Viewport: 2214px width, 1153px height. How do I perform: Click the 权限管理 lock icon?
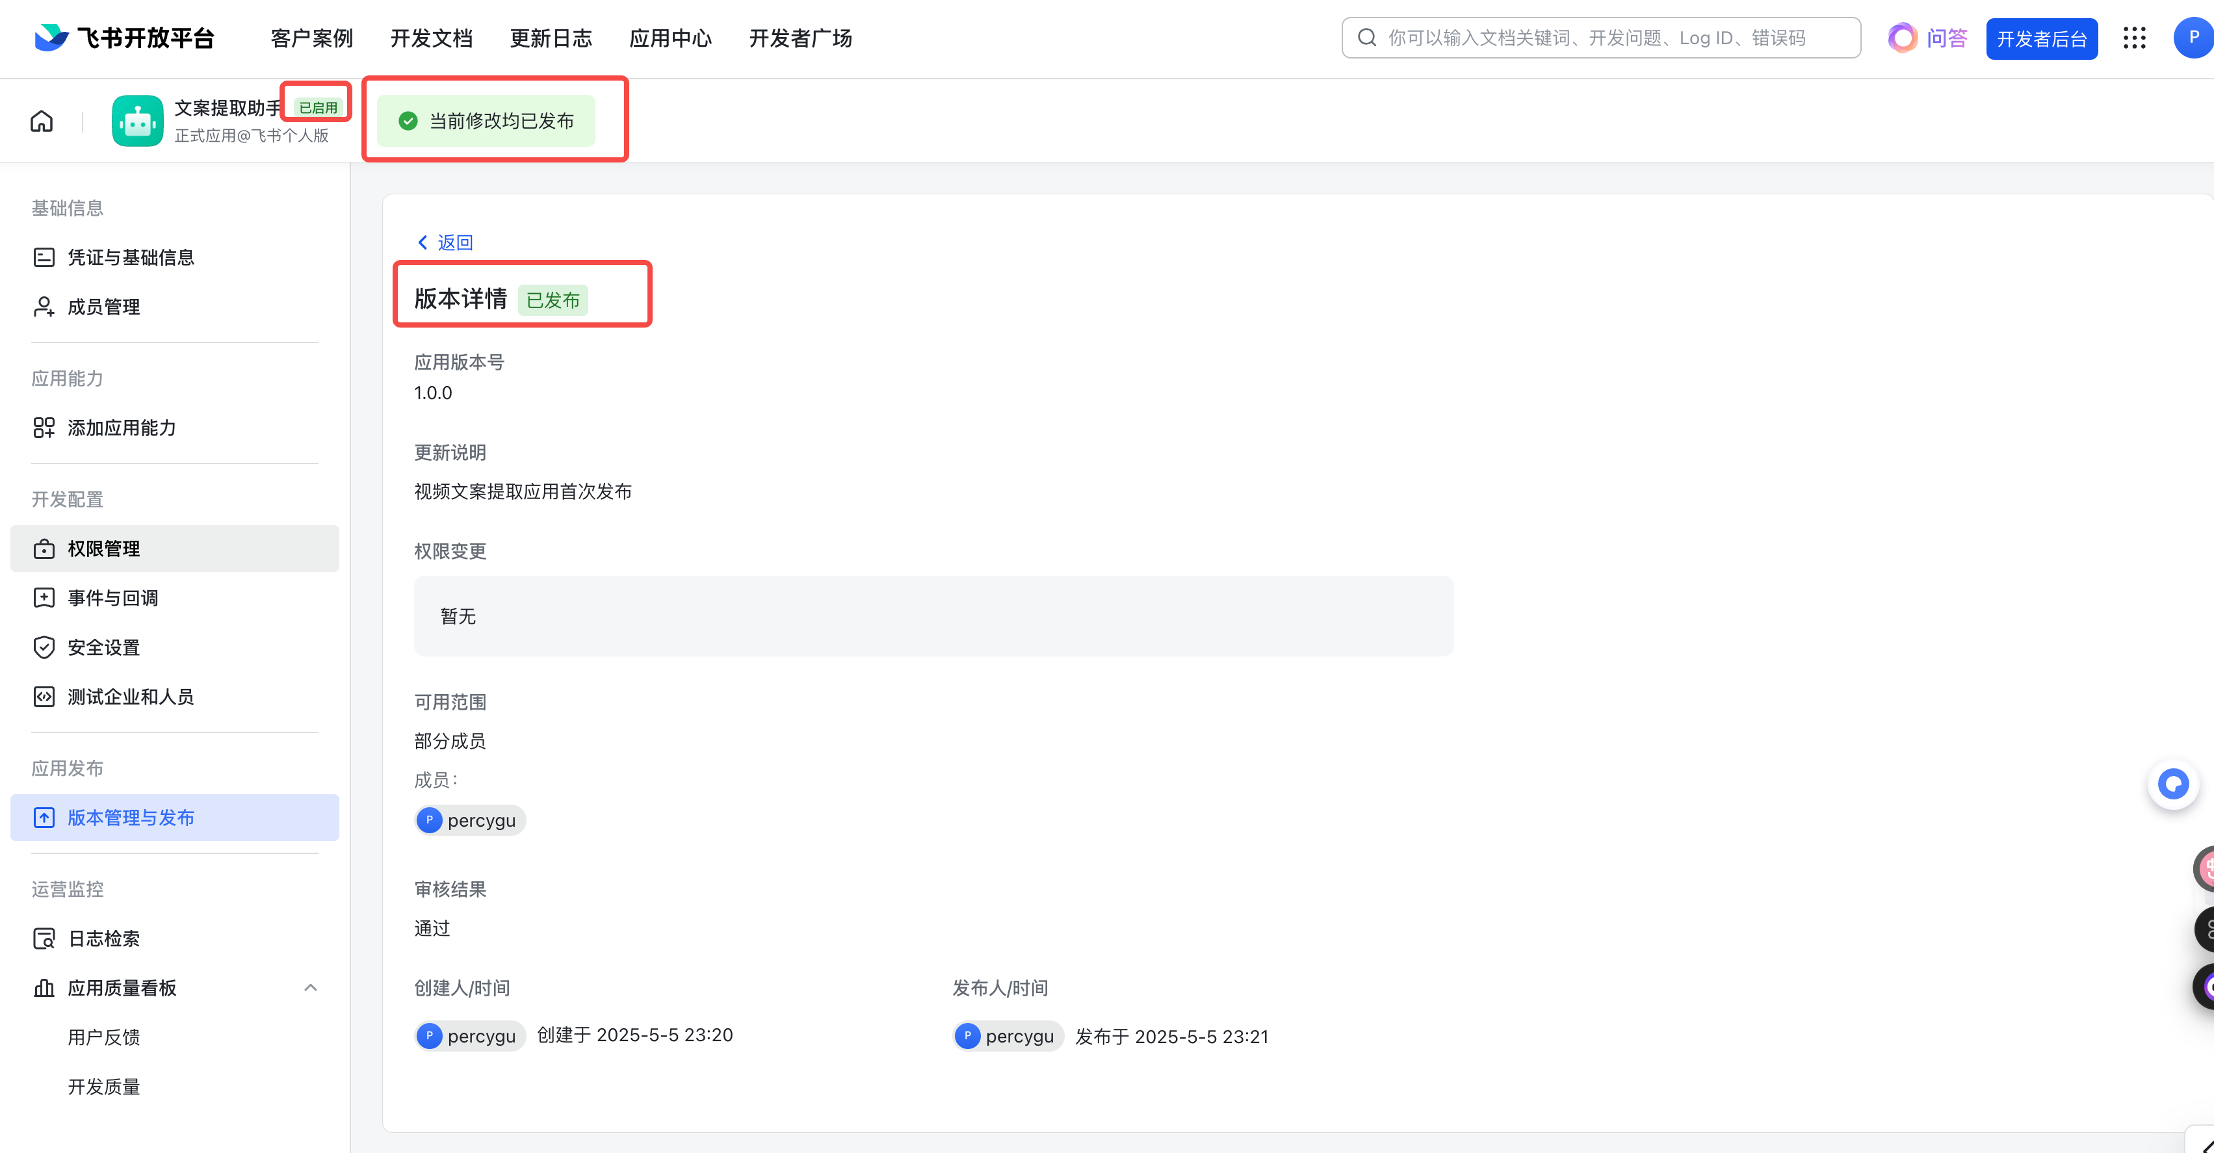tap(44, 548)
